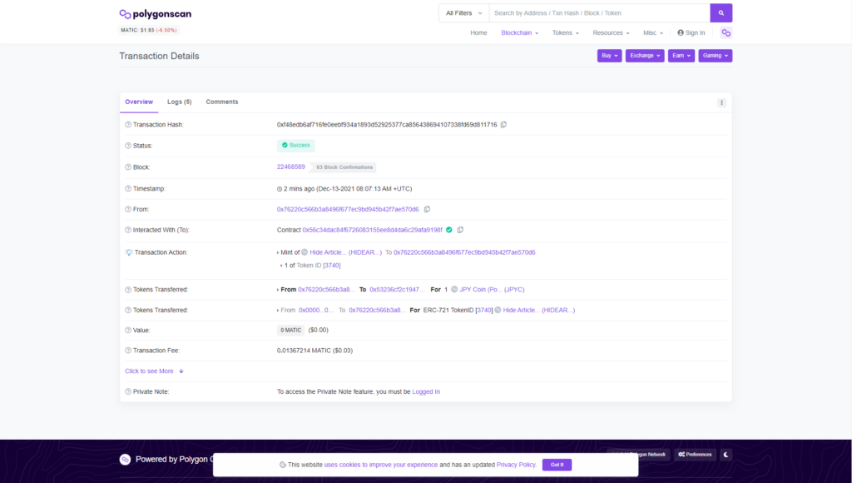The height and width of the screenshot is (483, 852).
Task: Click the help icon beside Interacted With (To)
Action: [128, 230]
